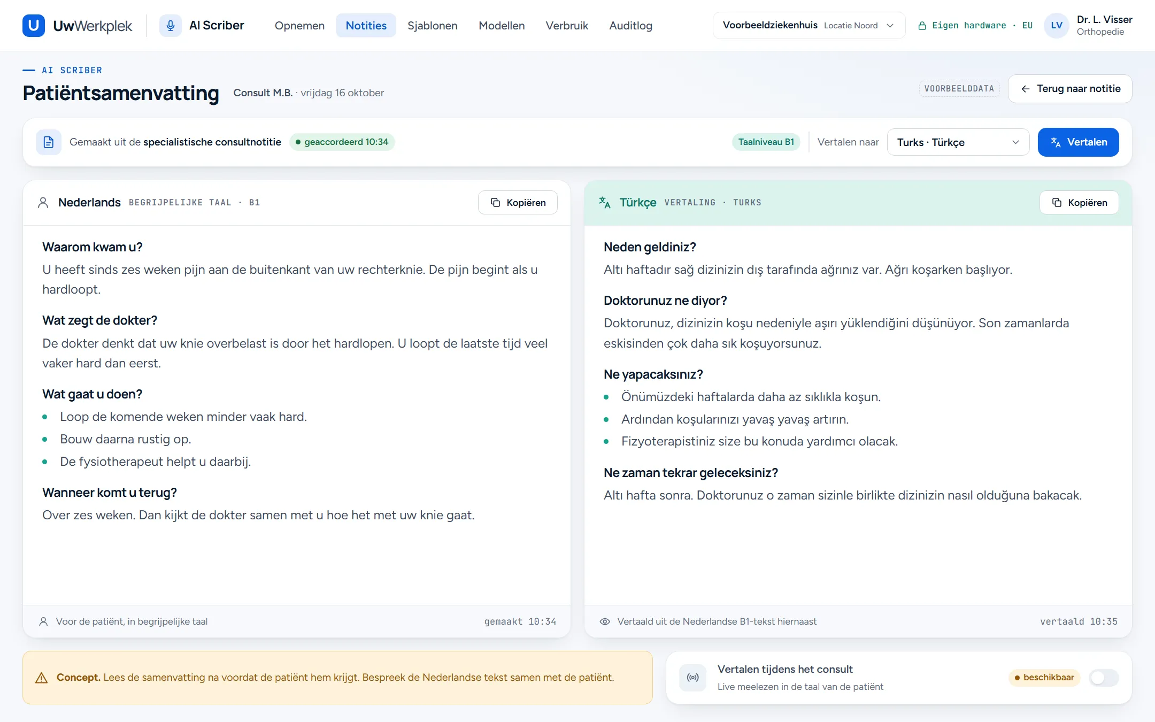This screenshot has height=722, width=1155.
Task: Click the lock icon beside Eigen hardware
Action: point(922,26)
